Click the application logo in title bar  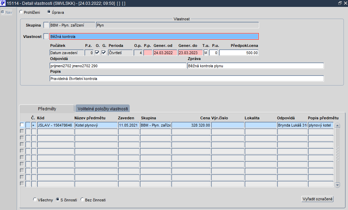(3, 3)
